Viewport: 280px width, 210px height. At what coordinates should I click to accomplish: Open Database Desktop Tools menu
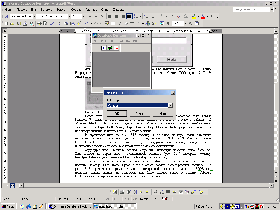pos(113,41)
